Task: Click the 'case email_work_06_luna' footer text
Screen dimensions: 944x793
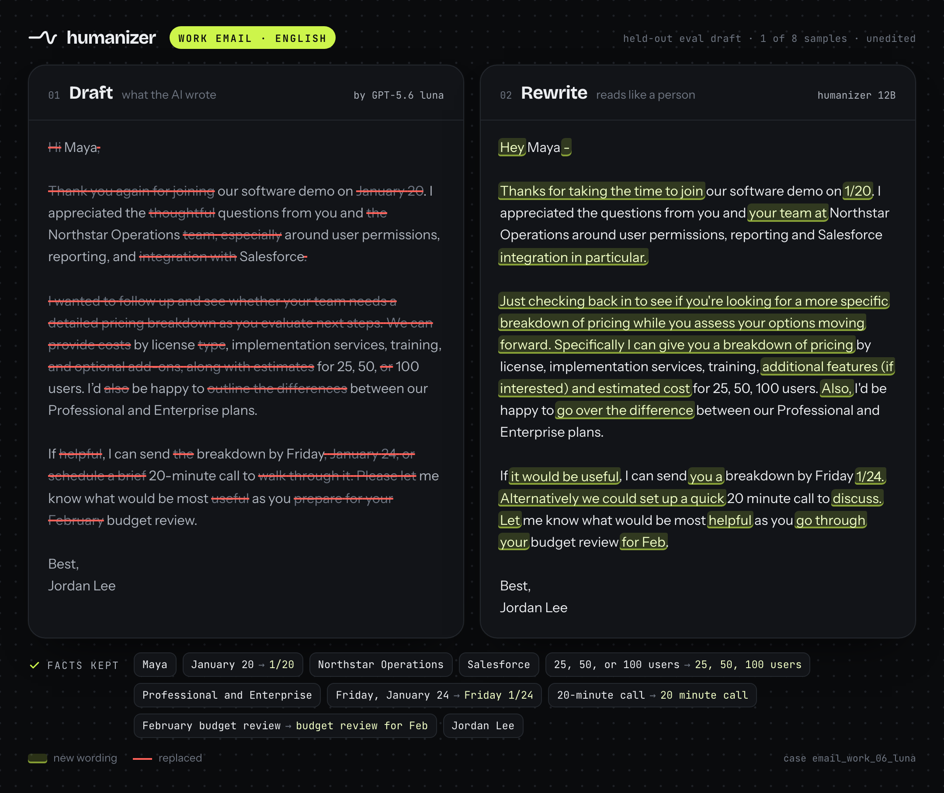Action: tap(850, 759)
